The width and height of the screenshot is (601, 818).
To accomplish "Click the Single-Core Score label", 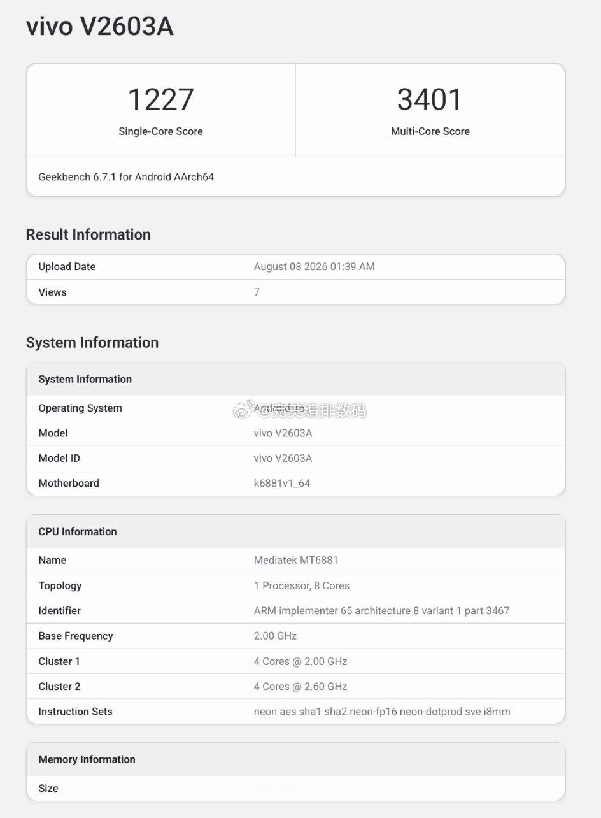I will 160,131.
